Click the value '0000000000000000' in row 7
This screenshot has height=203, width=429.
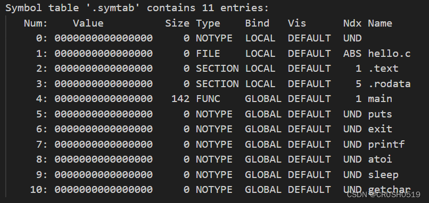[103, 144]
